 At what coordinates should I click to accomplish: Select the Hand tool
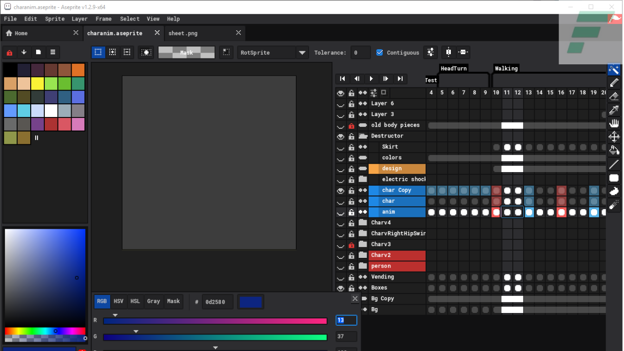(x=614, y=123)
